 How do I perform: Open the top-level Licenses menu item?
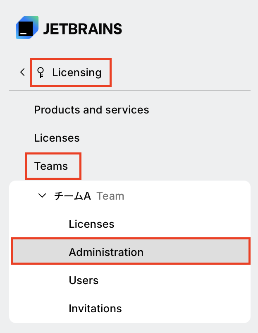57,138
